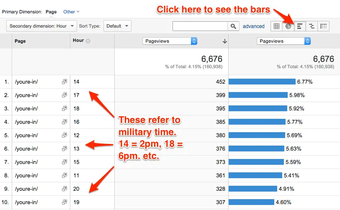Open /youre-in/ page link icon in row 1

tap(64, 82)
